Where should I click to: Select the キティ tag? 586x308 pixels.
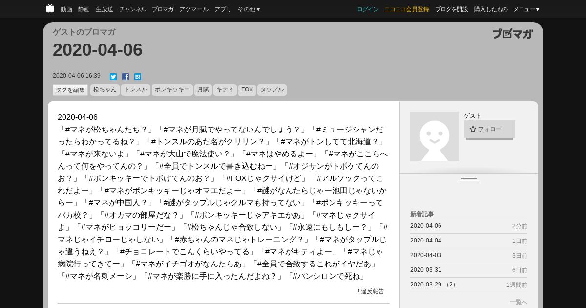click(225, 90)
